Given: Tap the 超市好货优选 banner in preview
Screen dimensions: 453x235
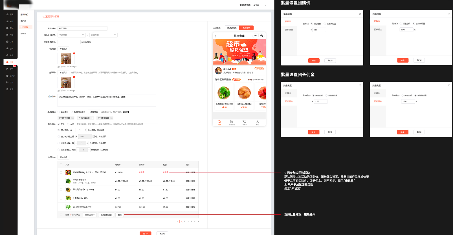Looking at the screenshot, I should 239,52.
